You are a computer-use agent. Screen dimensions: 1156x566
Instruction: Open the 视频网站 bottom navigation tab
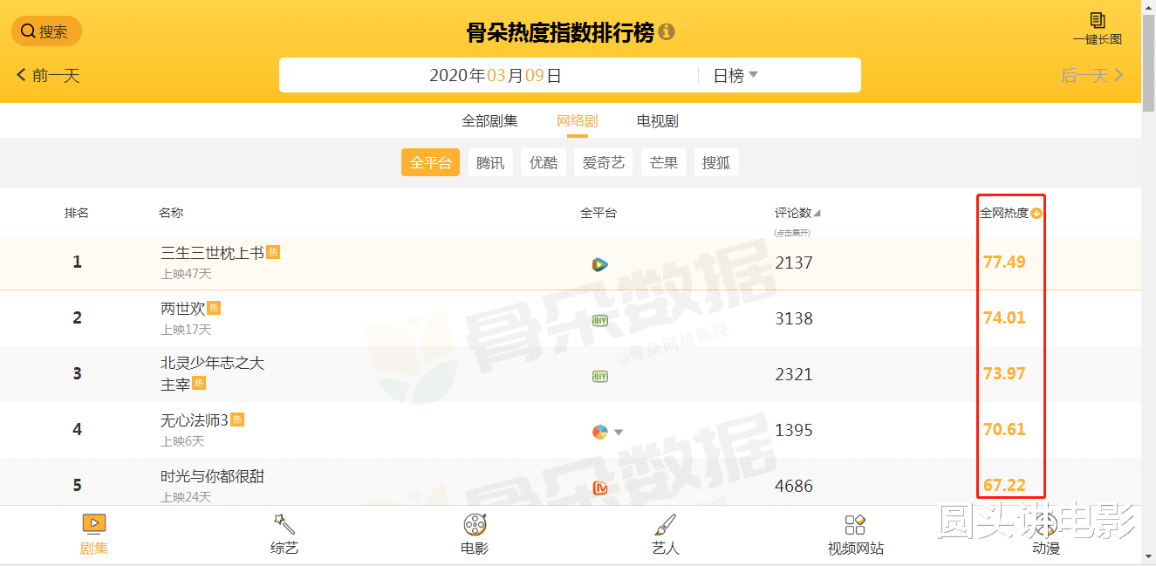click(x=855, y=534)
